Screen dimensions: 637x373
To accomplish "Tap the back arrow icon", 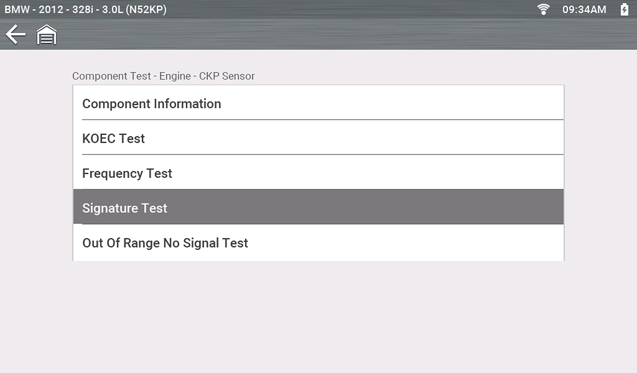I will click(x=16, y=34).
